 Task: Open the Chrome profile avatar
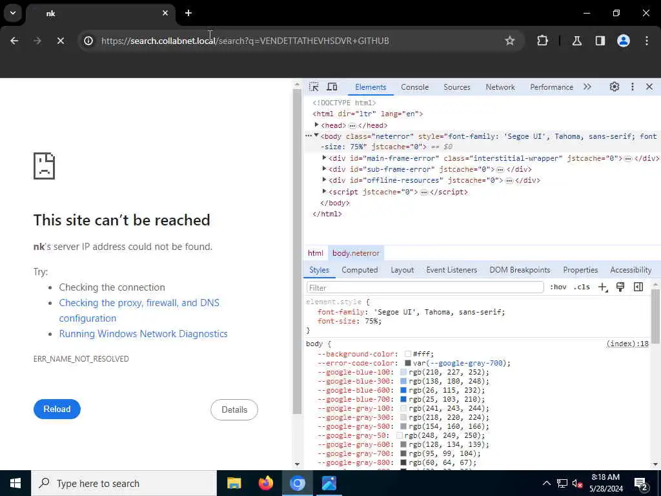tap(624, 41)
